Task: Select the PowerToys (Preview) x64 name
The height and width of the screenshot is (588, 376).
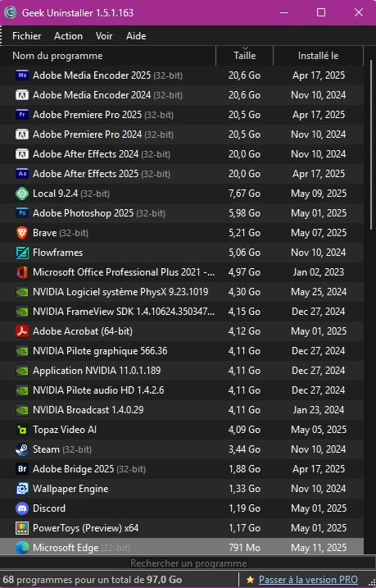Action: point(86,528)
